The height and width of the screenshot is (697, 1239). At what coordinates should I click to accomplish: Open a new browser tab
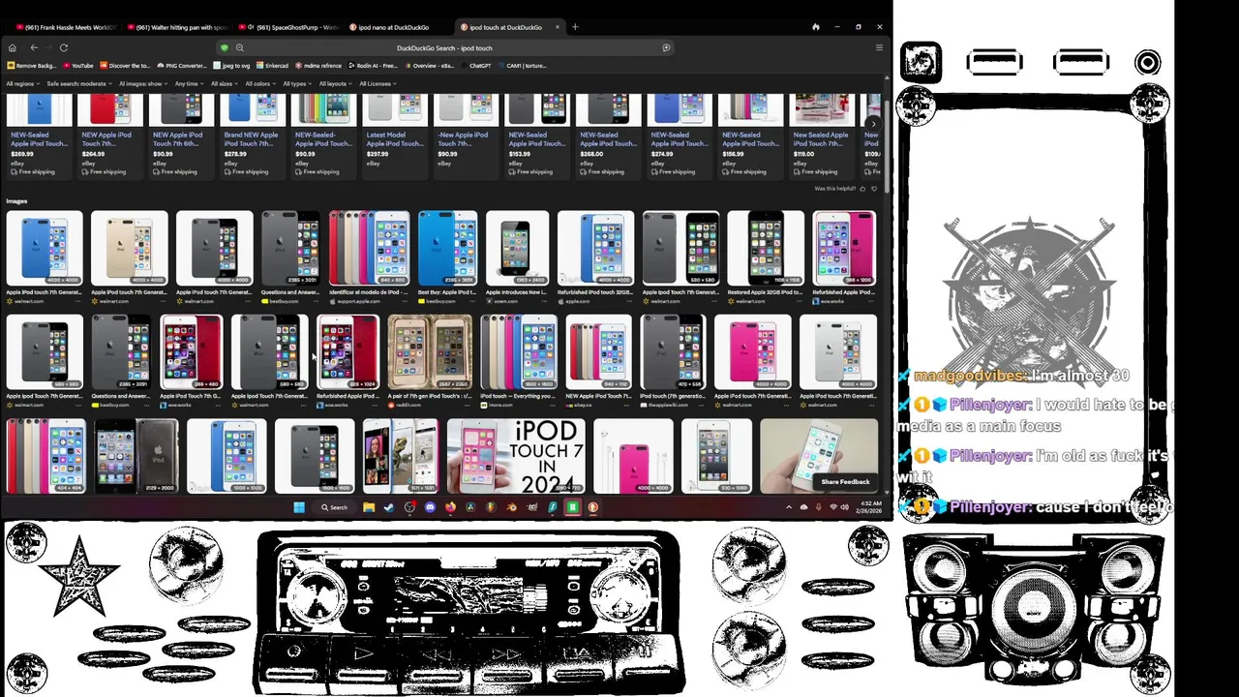click(x=575, y=27)
